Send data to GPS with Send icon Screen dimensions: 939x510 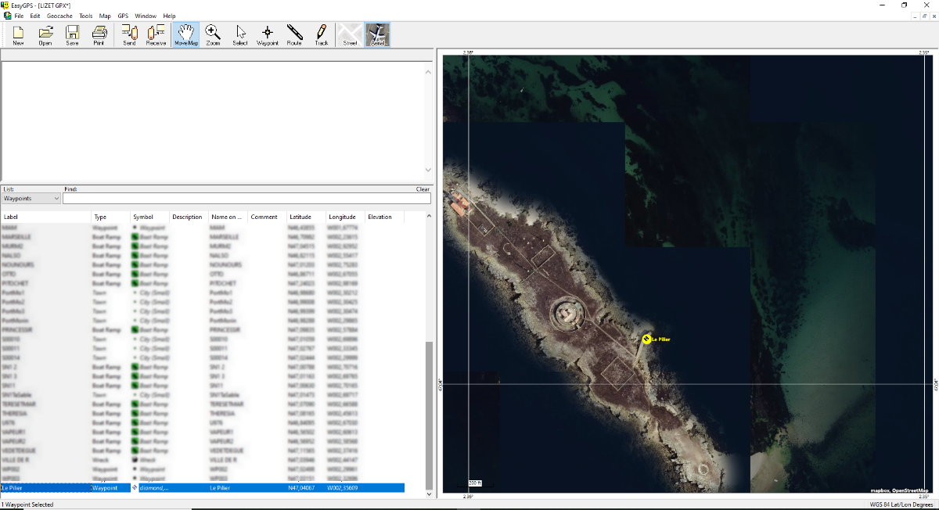(x=129, y=35)
